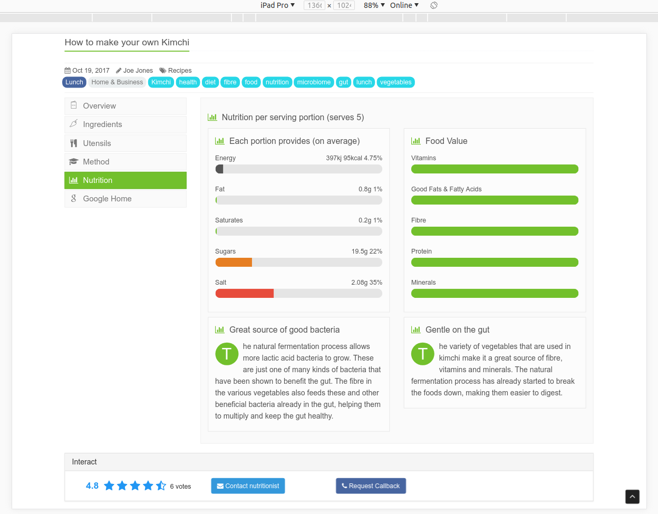Click the Utensils fork and knife icon
This screenshot has height=514, width=658.
pyautogui.click(x=74, y=143)
